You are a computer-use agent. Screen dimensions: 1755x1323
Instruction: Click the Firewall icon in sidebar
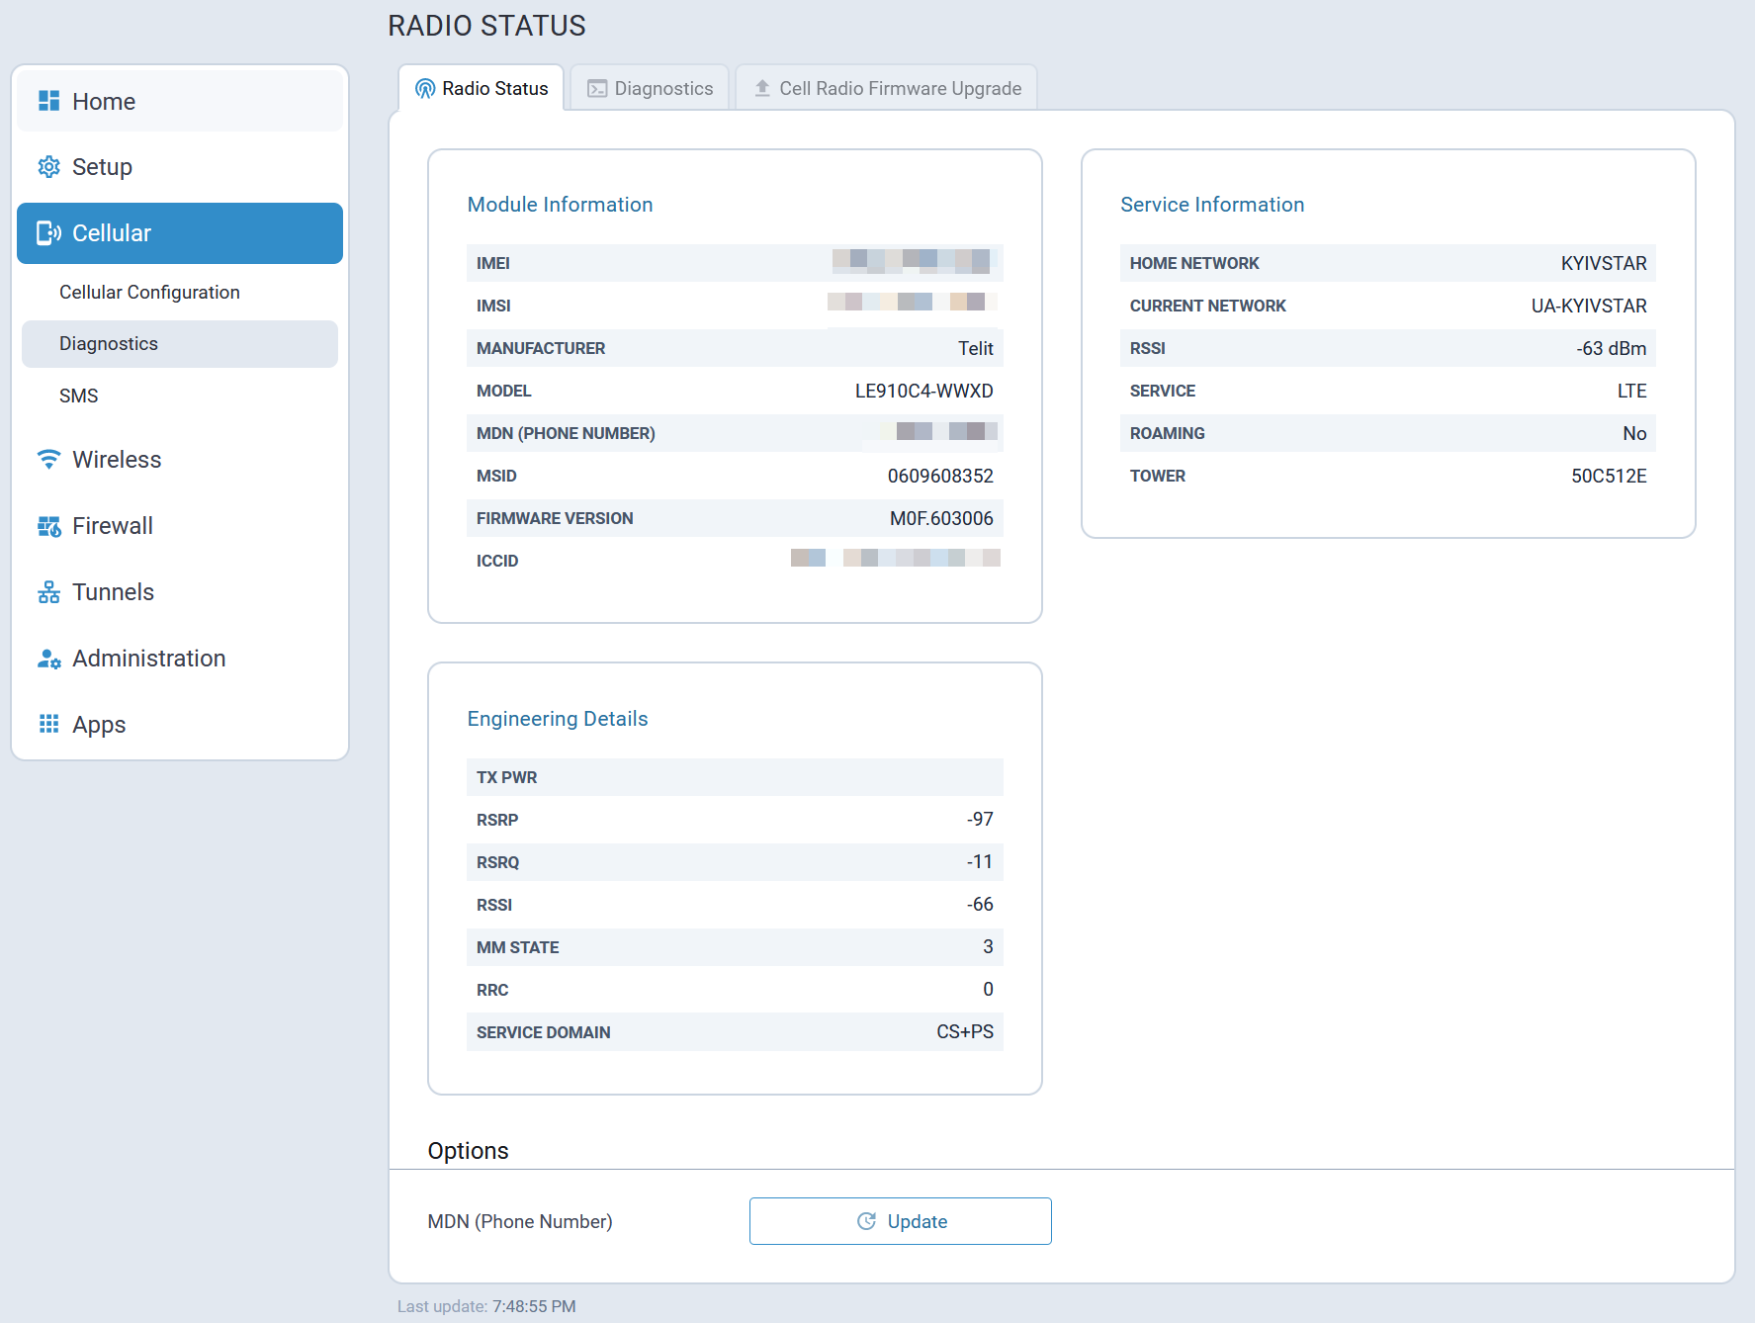click(x=48, y=526)
